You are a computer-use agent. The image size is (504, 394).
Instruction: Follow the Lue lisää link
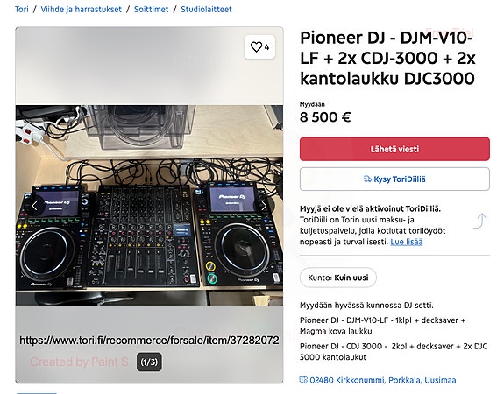tap(407, 242)
